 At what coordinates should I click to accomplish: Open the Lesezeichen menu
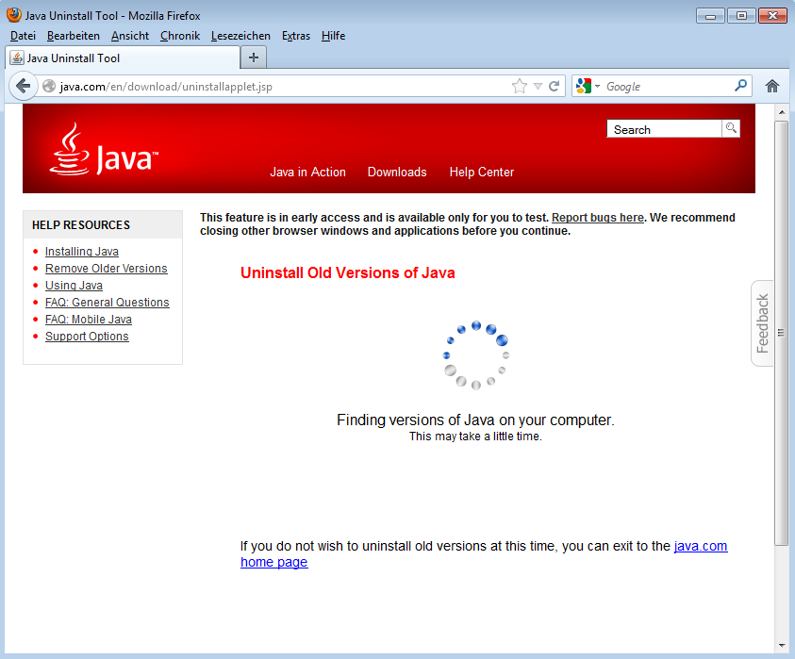(x=240, y=36)
